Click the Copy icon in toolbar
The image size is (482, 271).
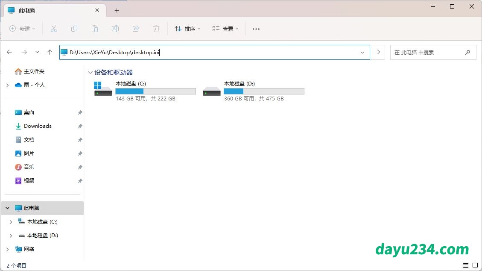click(74, 29)
